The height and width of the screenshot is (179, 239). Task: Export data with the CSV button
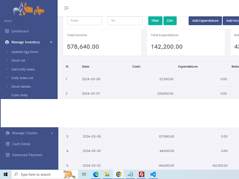coord(170,21)
